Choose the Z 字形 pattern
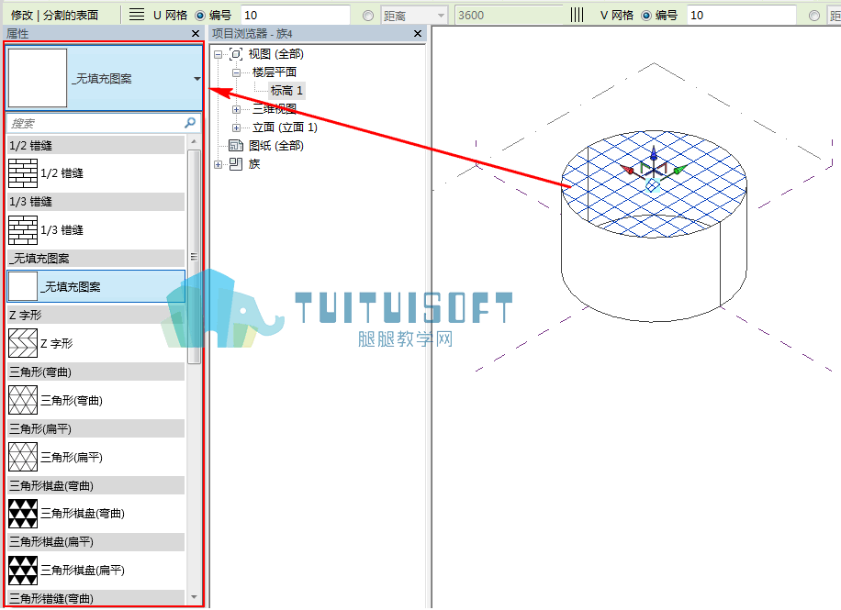The image size is (841, 610). coord(96,343)
